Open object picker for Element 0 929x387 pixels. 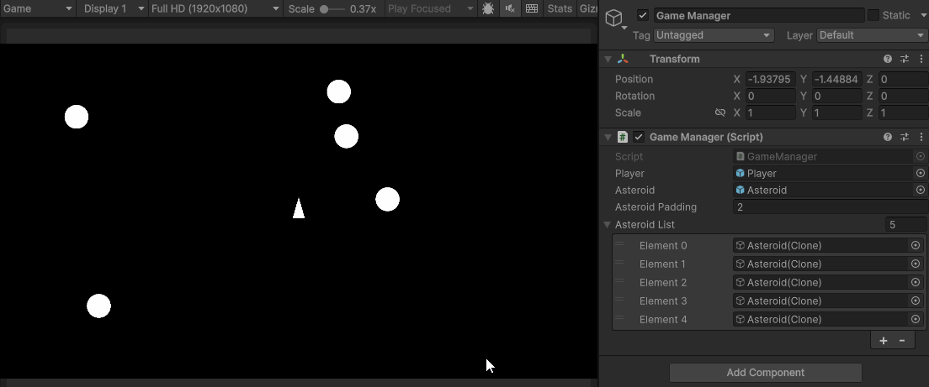[x=916, y=245]
